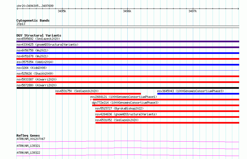The width and height of the screenshot is (247, 159).
Task: Click the 3496k ruler mark
Action: point(127,11)
